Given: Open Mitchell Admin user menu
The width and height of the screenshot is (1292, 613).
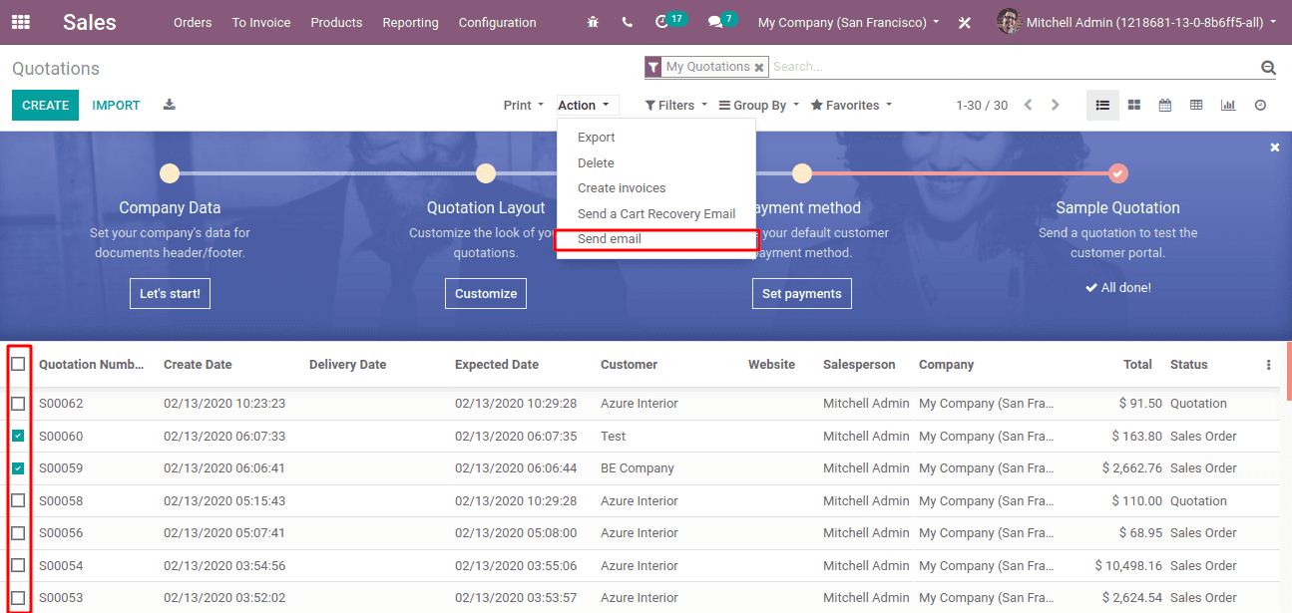Looking at the screenshot, I should point(1137,22).
